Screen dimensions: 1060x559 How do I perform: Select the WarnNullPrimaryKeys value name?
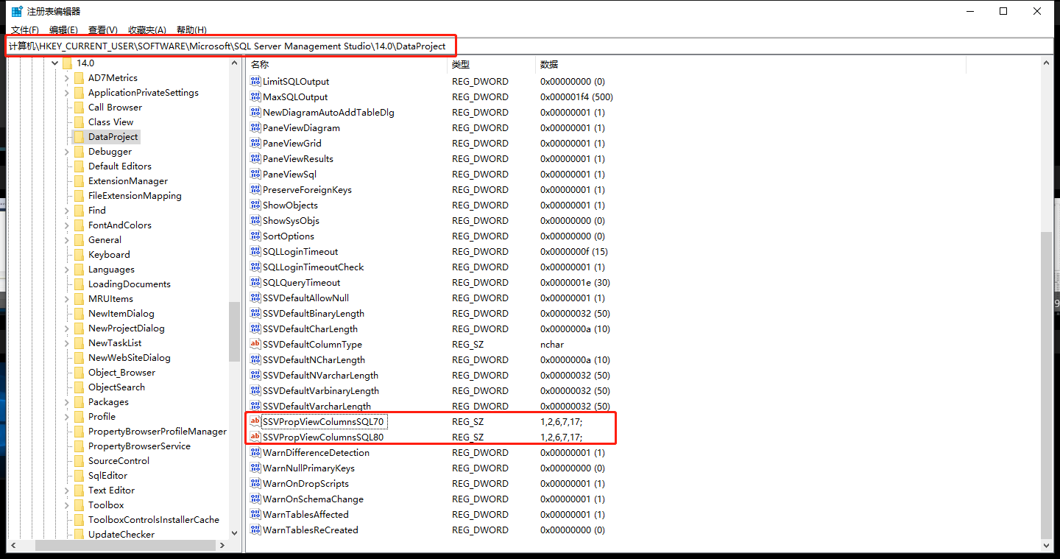[x=308, y=468]
